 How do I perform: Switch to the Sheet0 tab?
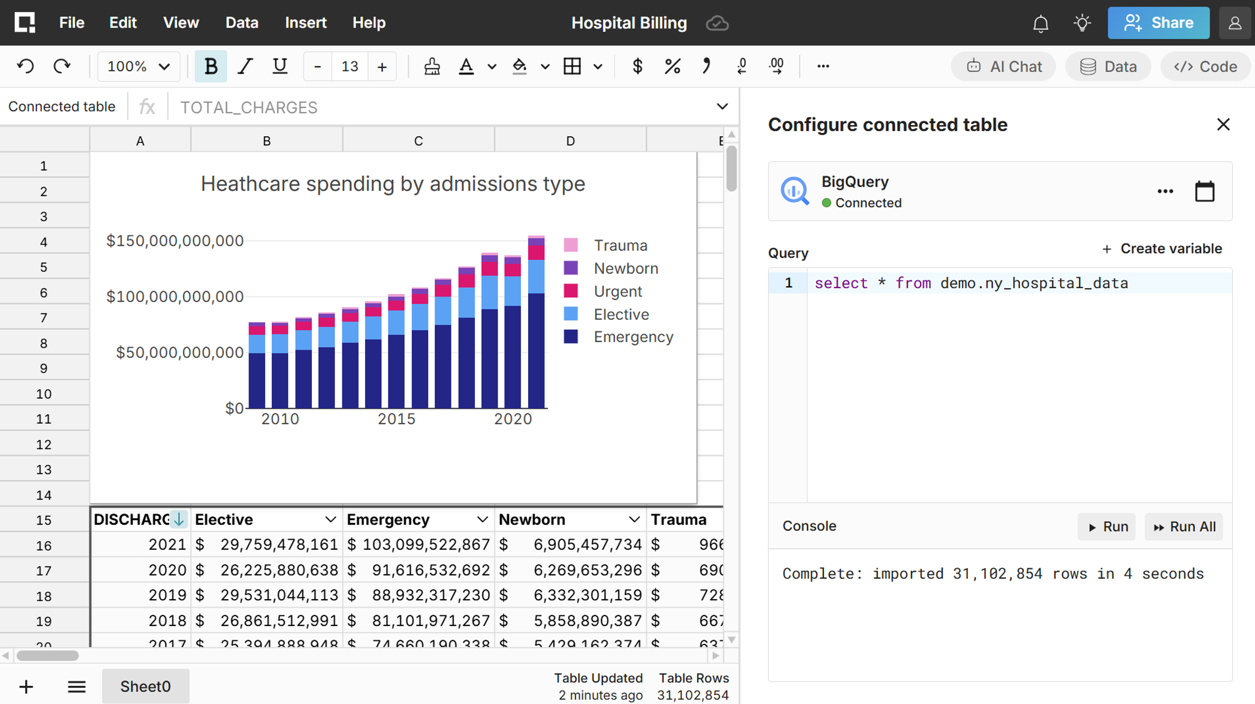[145, 686]
